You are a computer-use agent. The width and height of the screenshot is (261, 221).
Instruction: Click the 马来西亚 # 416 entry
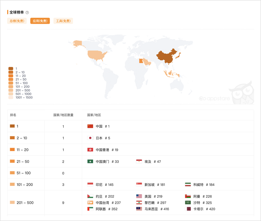point(157,209)
